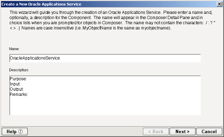Click the 'Name:' label
Image resolution: width=224 pixels, height=137 pixels.
14,49
